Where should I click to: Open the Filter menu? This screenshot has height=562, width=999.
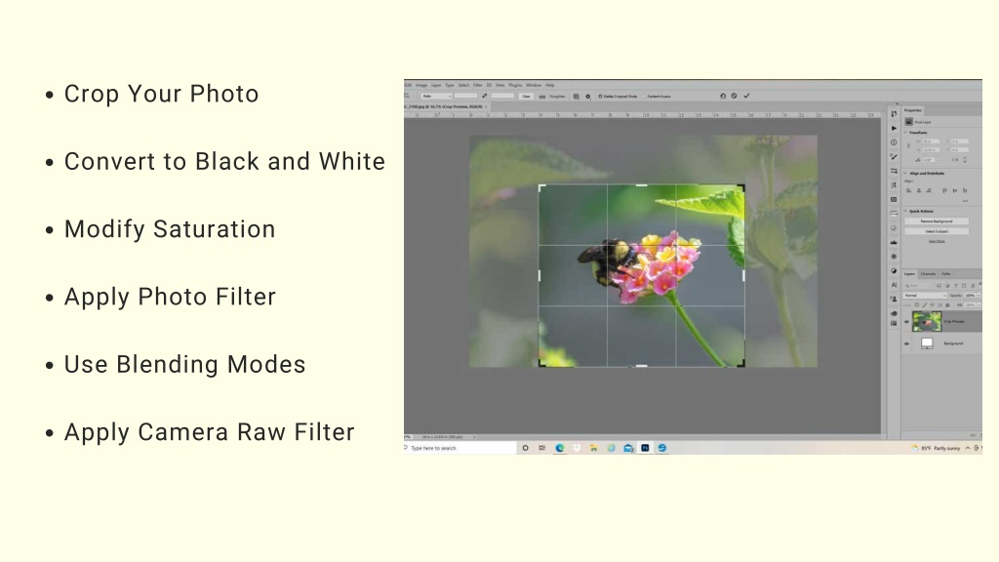(477, 85)
